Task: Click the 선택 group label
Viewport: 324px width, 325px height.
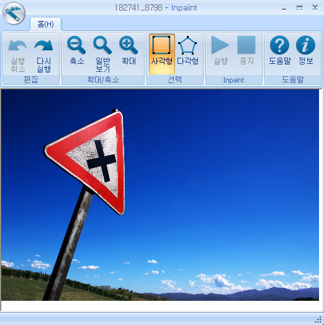Action: [175, 79]
